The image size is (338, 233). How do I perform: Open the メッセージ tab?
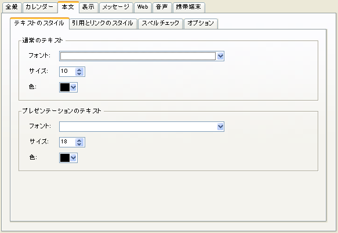[x=116, y=7]
